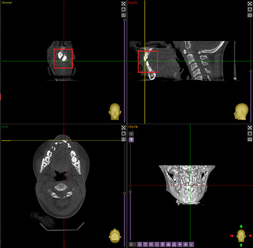Click the Axial view label

[x=5, y=127]
